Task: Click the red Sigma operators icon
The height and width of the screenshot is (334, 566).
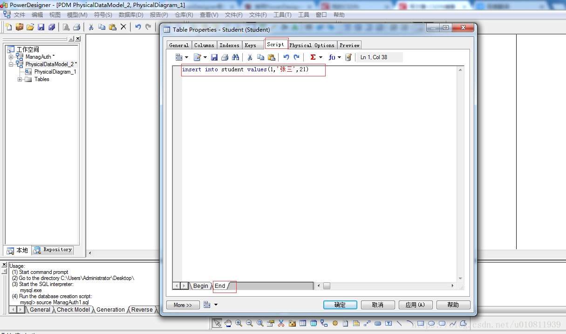Action: (313, 57)
